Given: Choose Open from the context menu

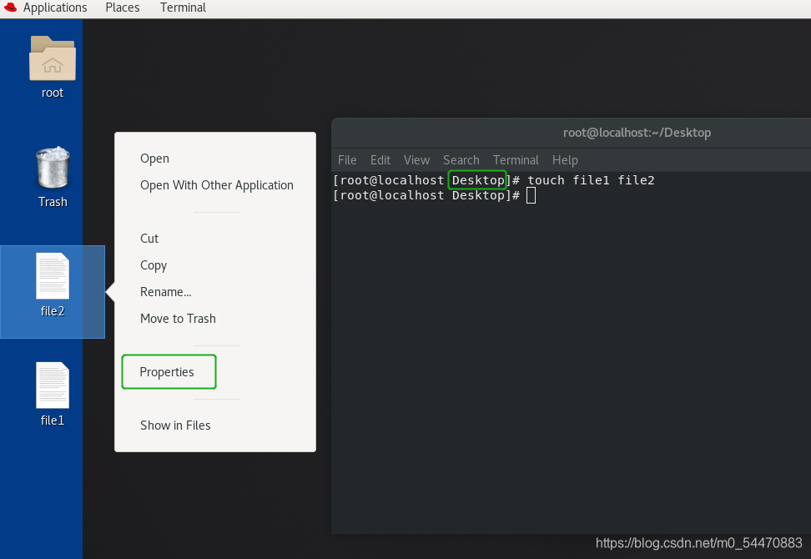Looking at the screenshot, I should click(x=154, y=159).
